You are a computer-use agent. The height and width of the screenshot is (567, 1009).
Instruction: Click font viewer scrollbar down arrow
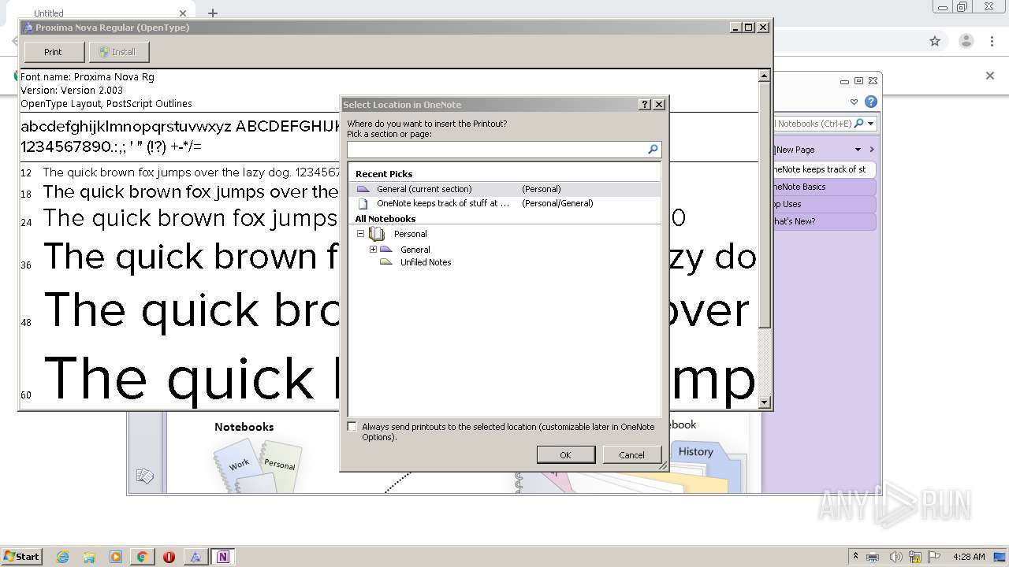click(x=764, y=402)
